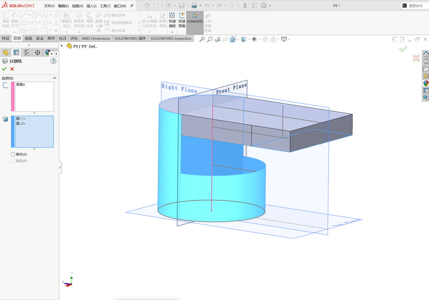The height and width of the screenshot is (300, 429).
Task: Open SOLIDWORKS Resources home icon in task pane
Action: tap(426, 54)
